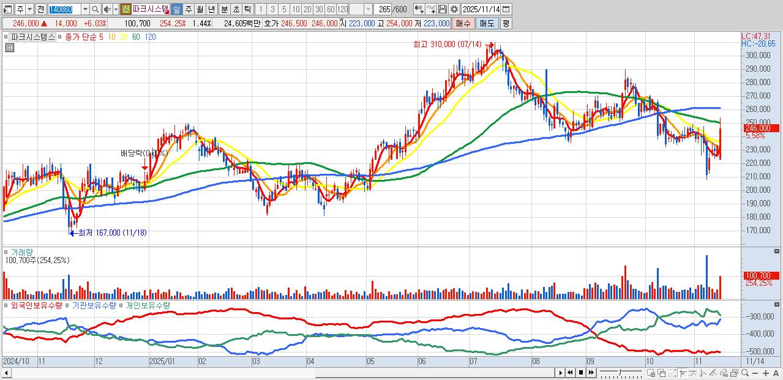783x380 pixels.
Task: Click the 파크시스템스 legend label in chart
Action: (33, 37)
